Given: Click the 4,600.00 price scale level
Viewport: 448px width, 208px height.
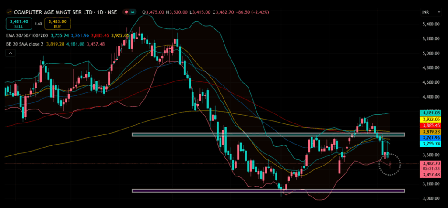Looking at the screenshot, I should pos(430,82).
